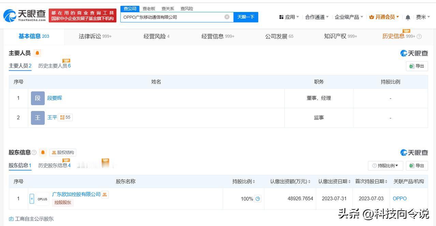Click the red promotional banner in header
Image resolution: width=436 pixels, height=226 pixels.
pyautogui.click(x=83, y=15)
